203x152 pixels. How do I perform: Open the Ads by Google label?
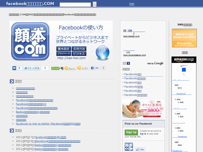(x=155, y=63)
